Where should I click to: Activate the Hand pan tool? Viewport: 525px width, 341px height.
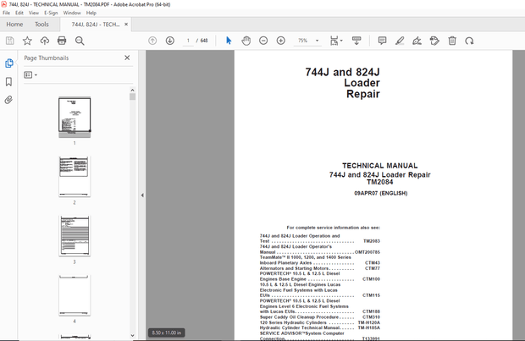click(246, 41)
